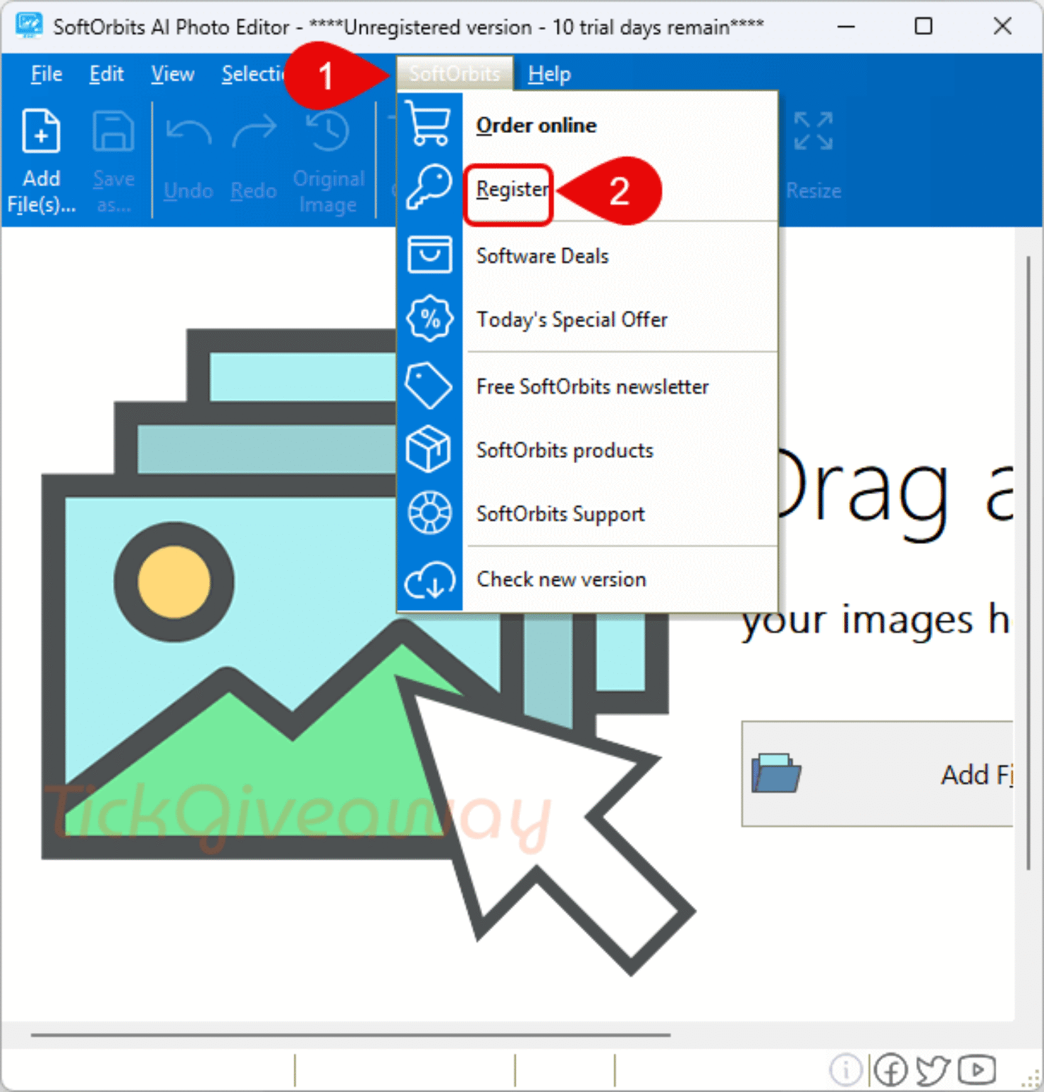The width and height of the screenshot is (1044, 1092).
Task: Maximize the SoftOrbits window
Action: click(924, 26)
